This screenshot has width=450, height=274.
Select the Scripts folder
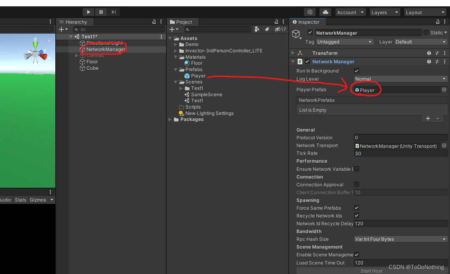(190, 107)
